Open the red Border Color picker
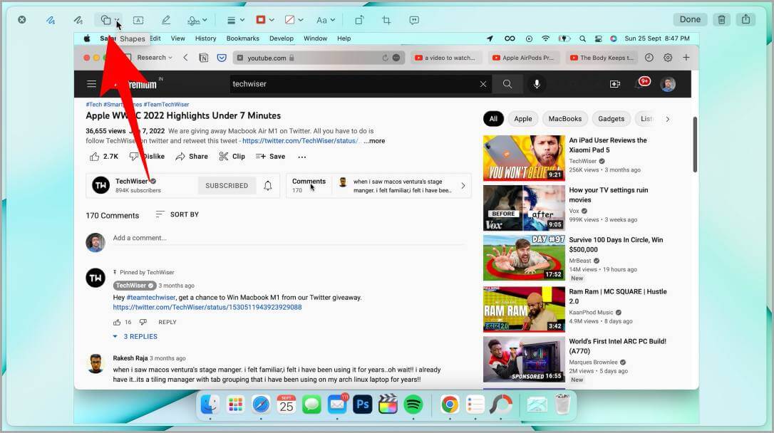 pyautogui.click(x=265, y=20)
